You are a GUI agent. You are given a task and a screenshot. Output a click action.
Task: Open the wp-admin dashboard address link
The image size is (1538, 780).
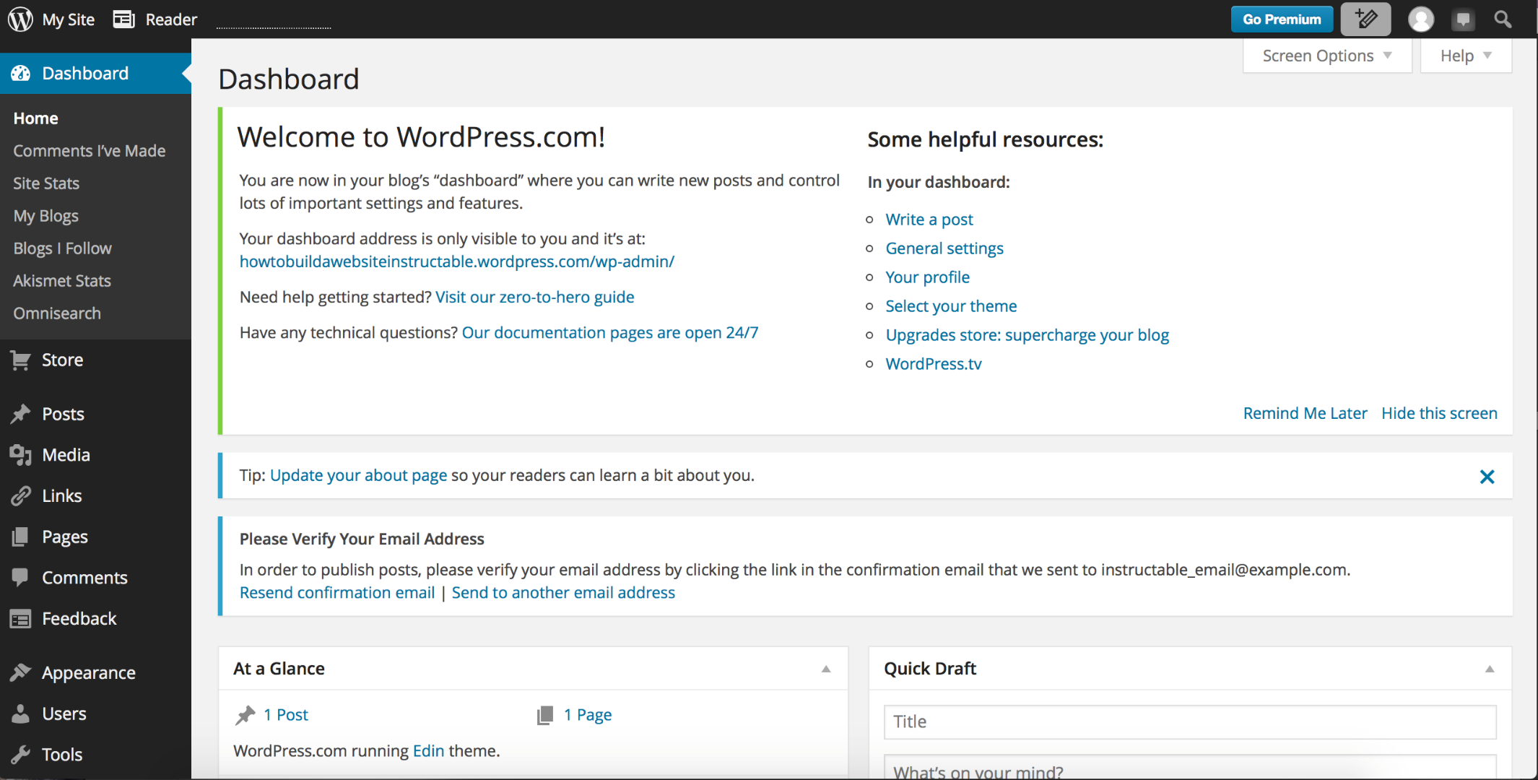point(457,261)
